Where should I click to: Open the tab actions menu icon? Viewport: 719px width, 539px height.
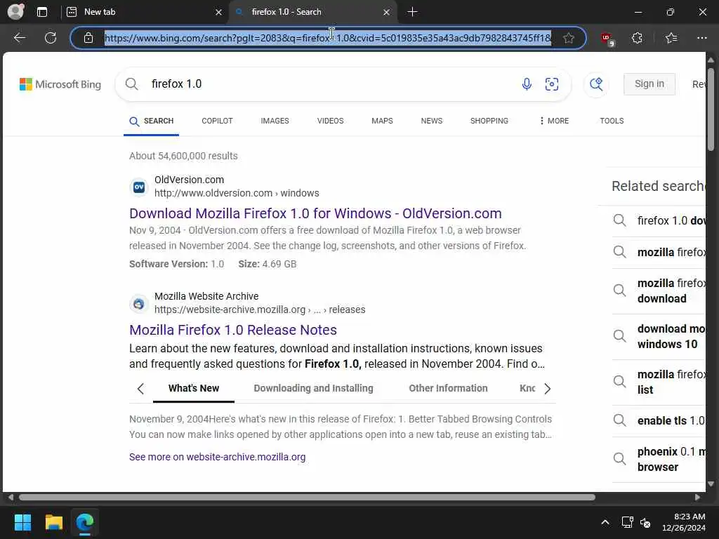pos(41,12)
